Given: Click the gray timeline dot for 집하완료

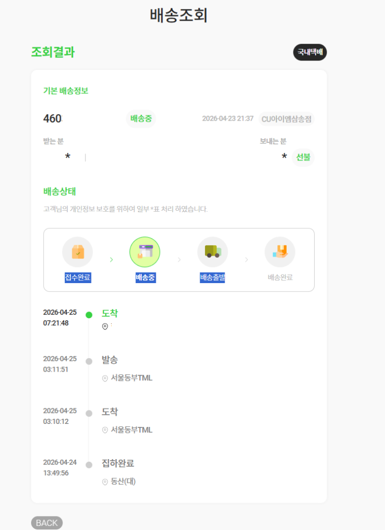Looking at the screenshot, I should (89, 465).
